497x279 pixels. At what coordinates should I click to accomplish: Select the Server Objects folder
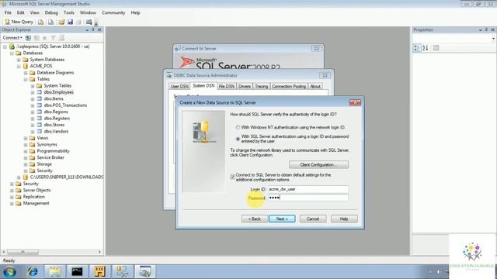[x=36, y=190]
